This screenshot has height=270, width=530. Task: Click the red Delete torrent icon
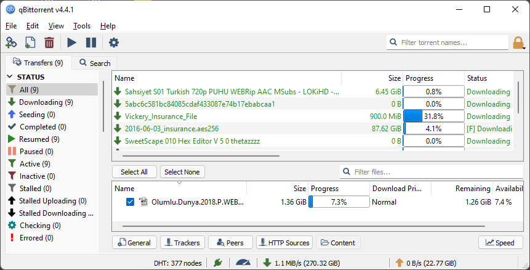point(49,43)
